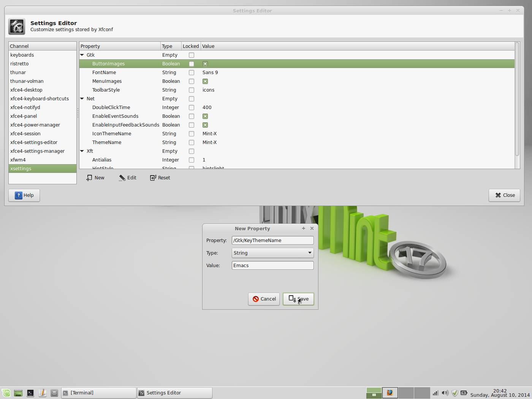Focus the Value field containing Emacs
The height and width of the screenshot is (399, 532).
[273, 266]
